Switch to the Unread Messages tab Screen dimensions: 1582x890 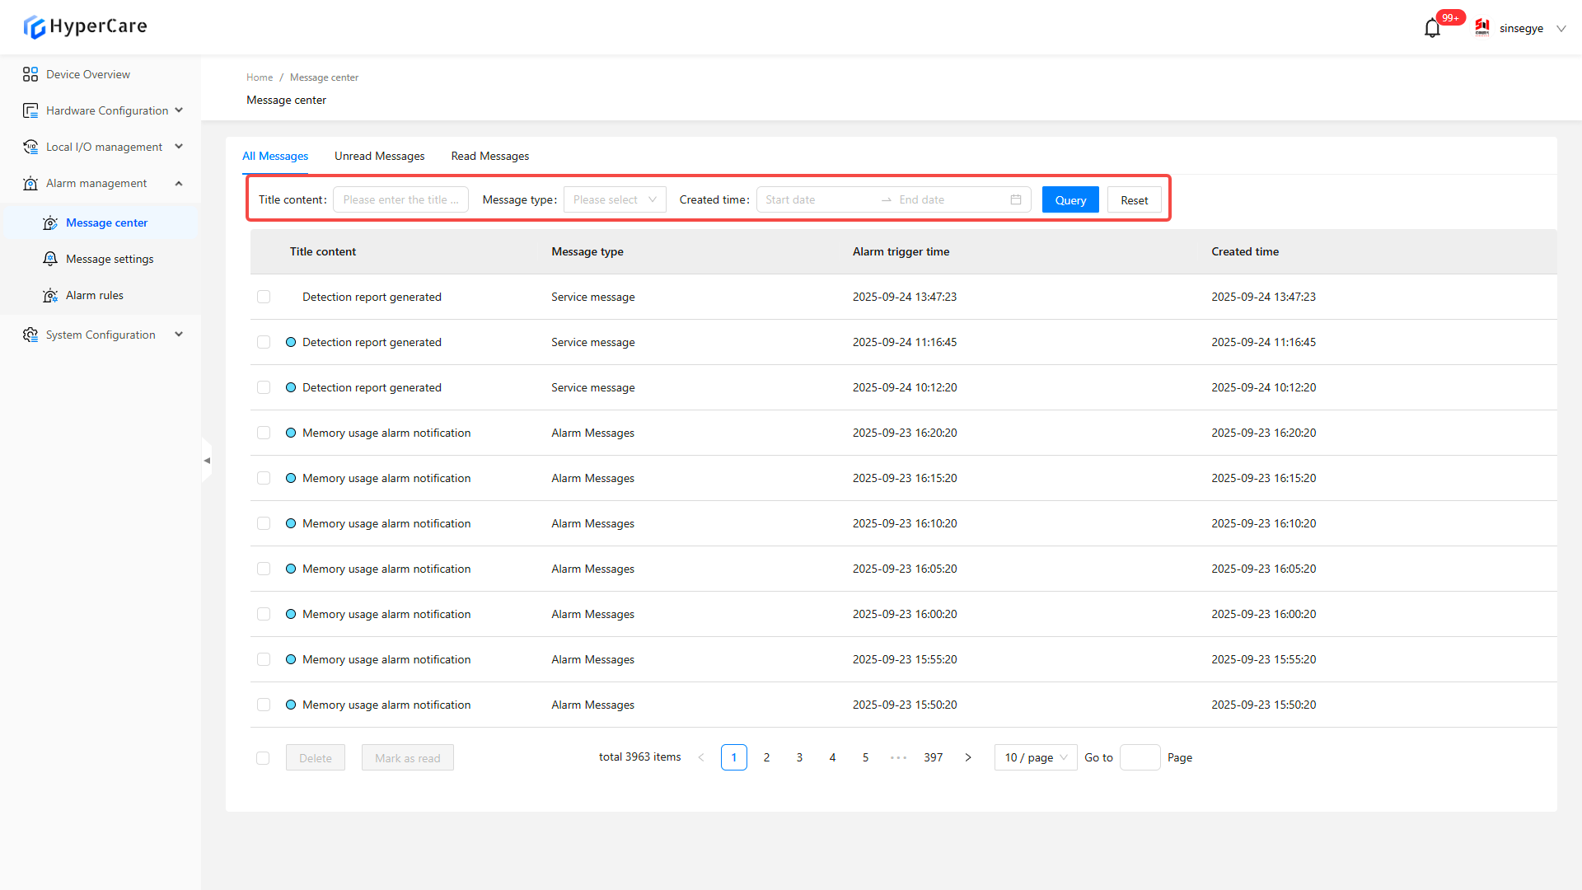point(379,156)
